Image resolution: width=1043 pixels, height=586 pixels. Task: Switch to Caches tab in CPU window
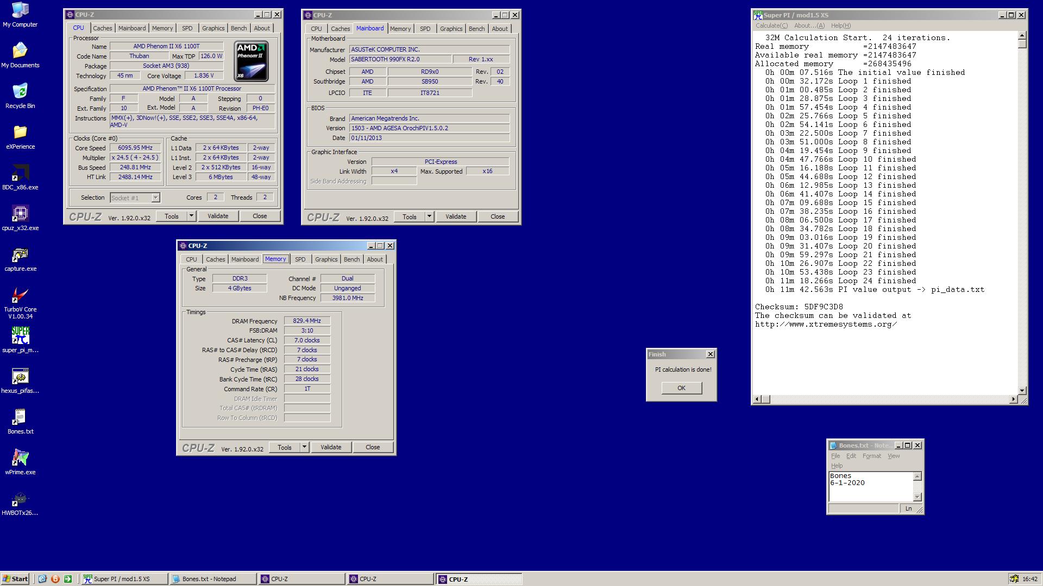[102, 28]
